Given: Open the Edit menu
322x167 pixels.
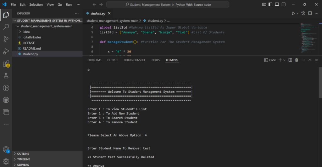Looking at the screenshot, I should click(x=23, y=4).
